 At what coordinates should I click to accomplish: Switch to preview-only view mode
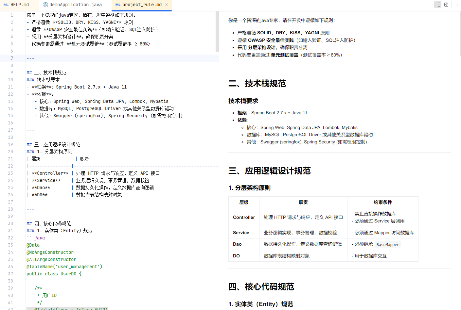(x=446, y=5)
